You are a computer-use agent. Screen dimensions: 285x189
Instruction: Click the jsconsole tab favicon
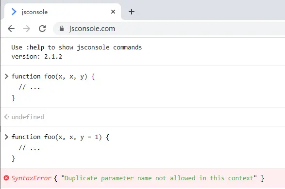(14, 12)
